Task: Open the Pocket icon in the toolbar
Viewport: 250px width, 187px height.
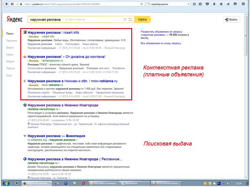Action: pyautogui.click(x=207, y=4)
